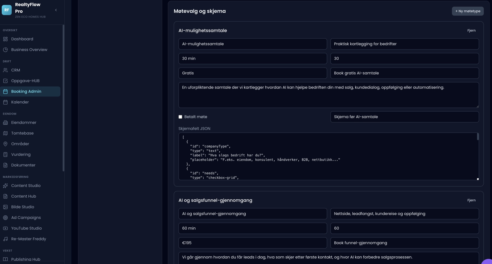Click the Re-Master Freddy music note icon

pyautogui.click(x=5, y=239)
